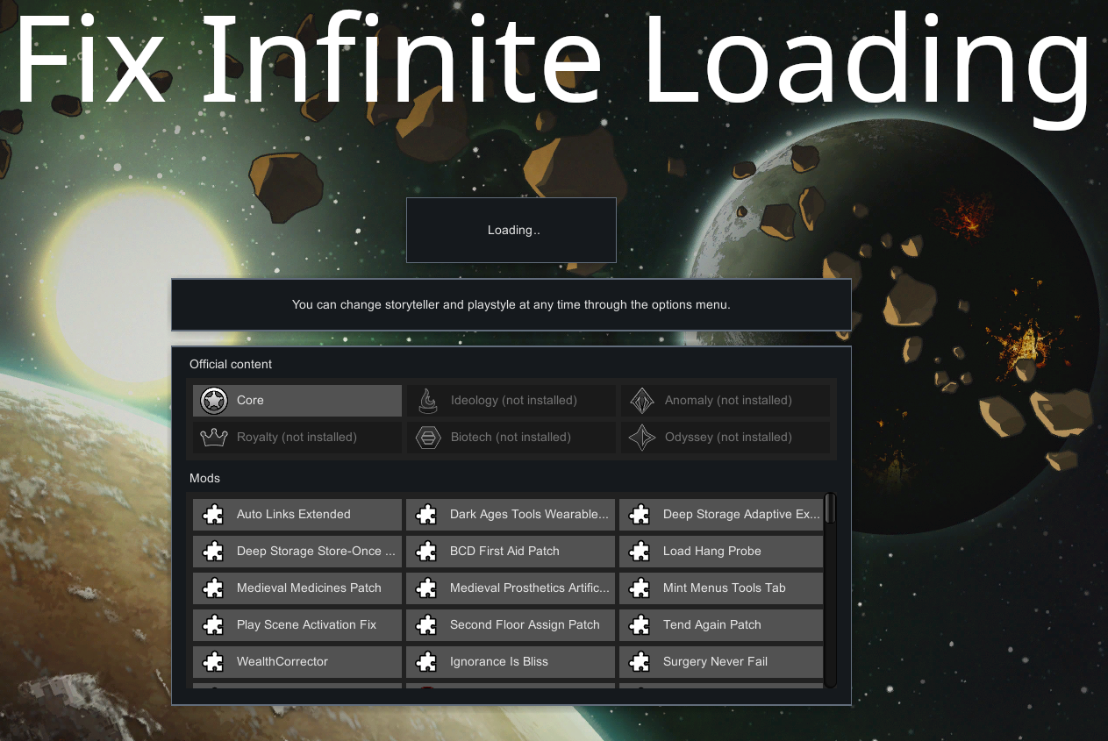Click the Ideology expansion icon

(x=427, y=401)
